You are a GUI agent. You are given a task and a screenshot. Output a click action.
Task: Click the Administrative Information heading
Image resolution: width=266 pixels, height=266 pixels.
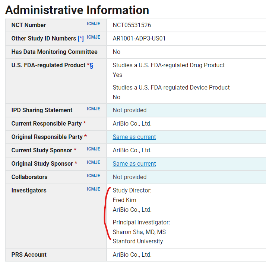tap(77, 10)
